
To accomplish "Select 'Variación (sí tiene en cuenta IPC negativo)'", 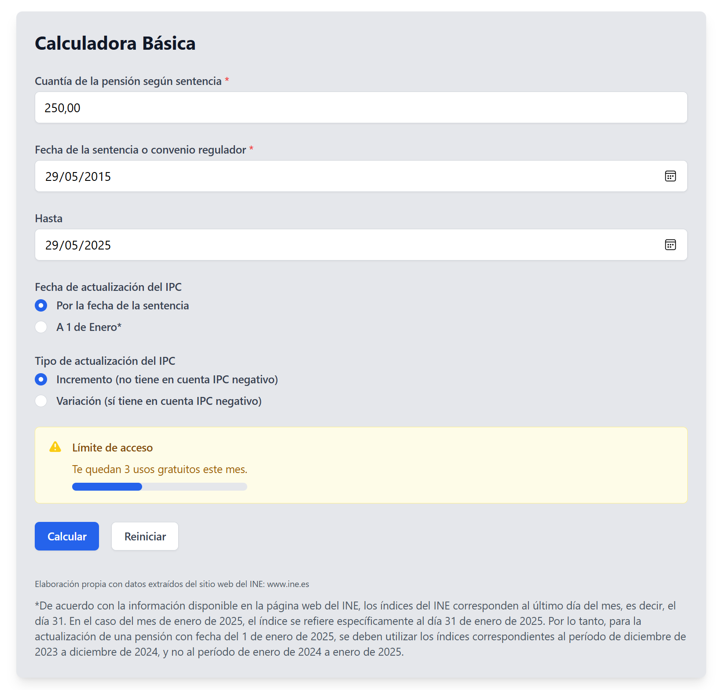I will pos(41,401).
